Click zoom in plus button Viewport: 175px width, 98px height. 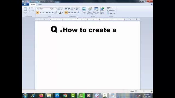[151, 91]
